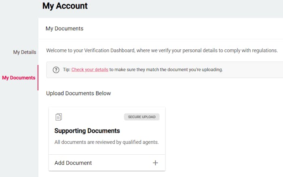This screenshot has width=283, height=177.
Task: Click the My Documents panel header
Action: point(64,29)
